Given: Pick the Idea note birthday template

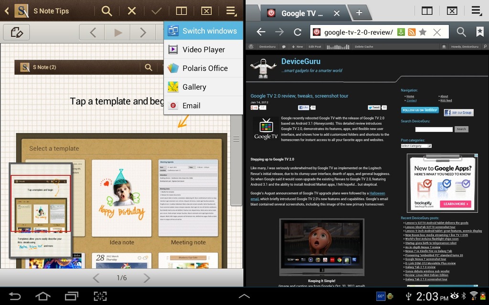Looking at the screenshot, I should [122, 198].
